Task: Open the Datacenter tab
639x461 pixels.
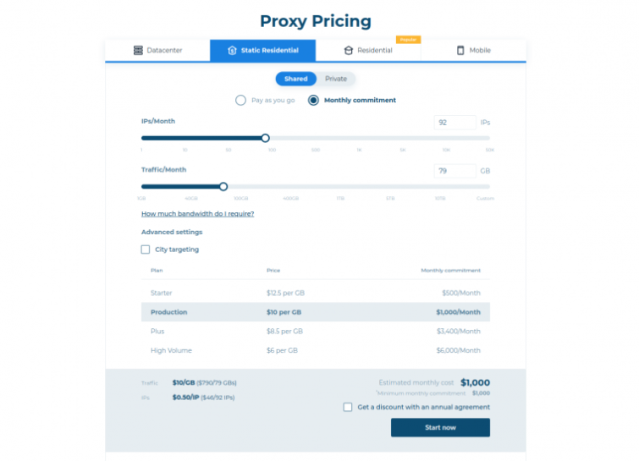Action: tap(157, 50)
